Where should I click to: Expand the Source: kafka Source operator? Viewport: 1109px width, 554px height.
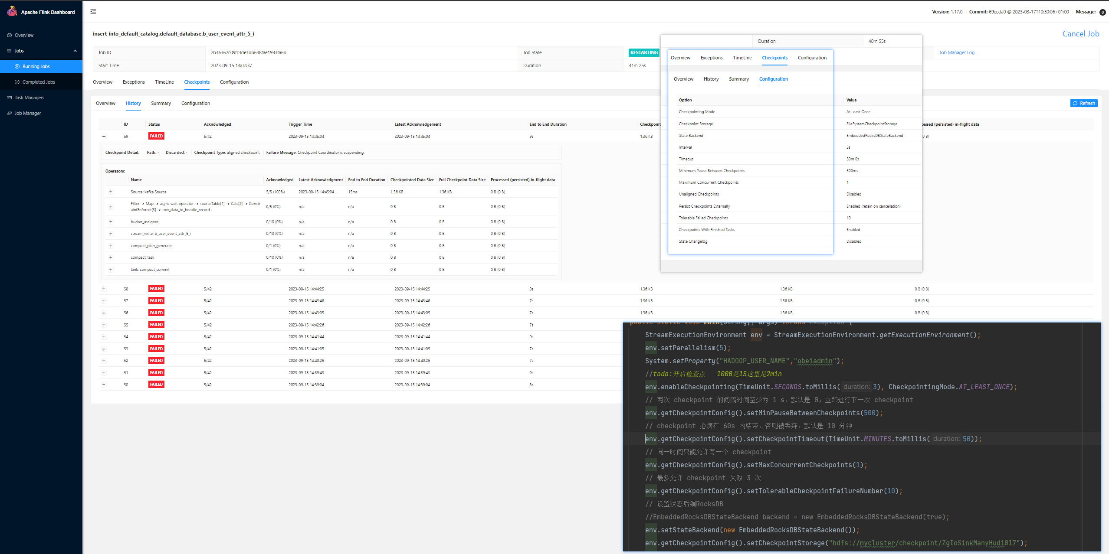pos(111,192)
